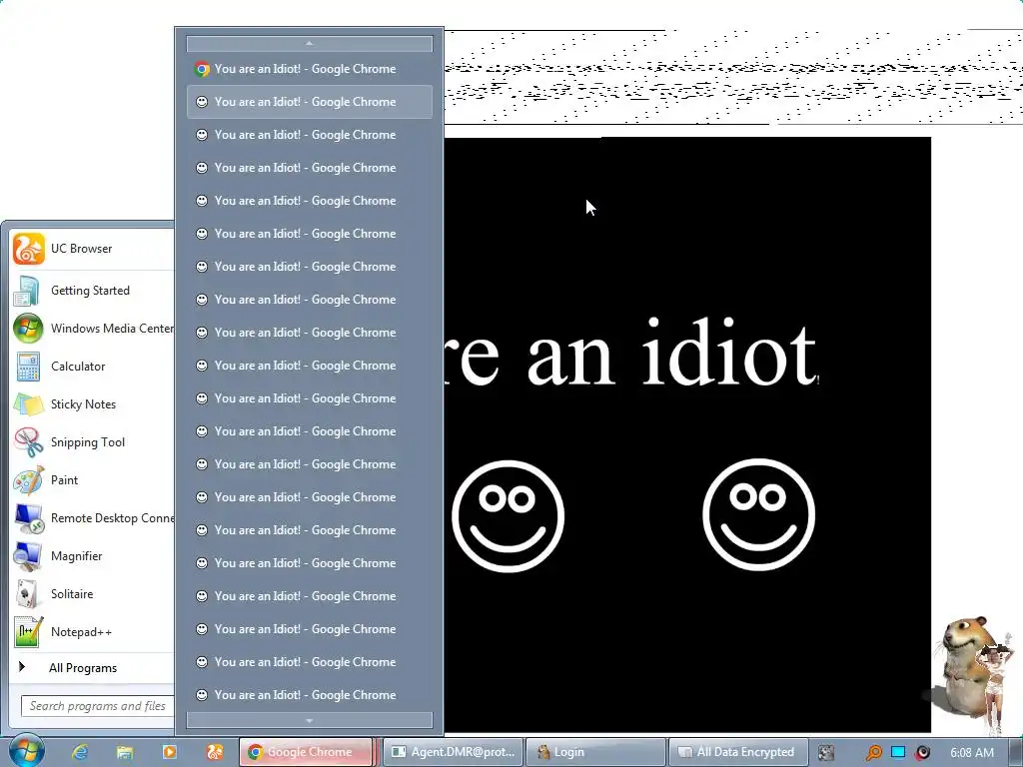The height and width of the screenshot is (767, 1023).
Task: Open Paint from the Start menu
Action: coord(92,480)
